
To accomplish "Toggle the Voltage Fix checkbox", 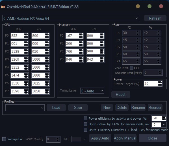I will [4, 139].
